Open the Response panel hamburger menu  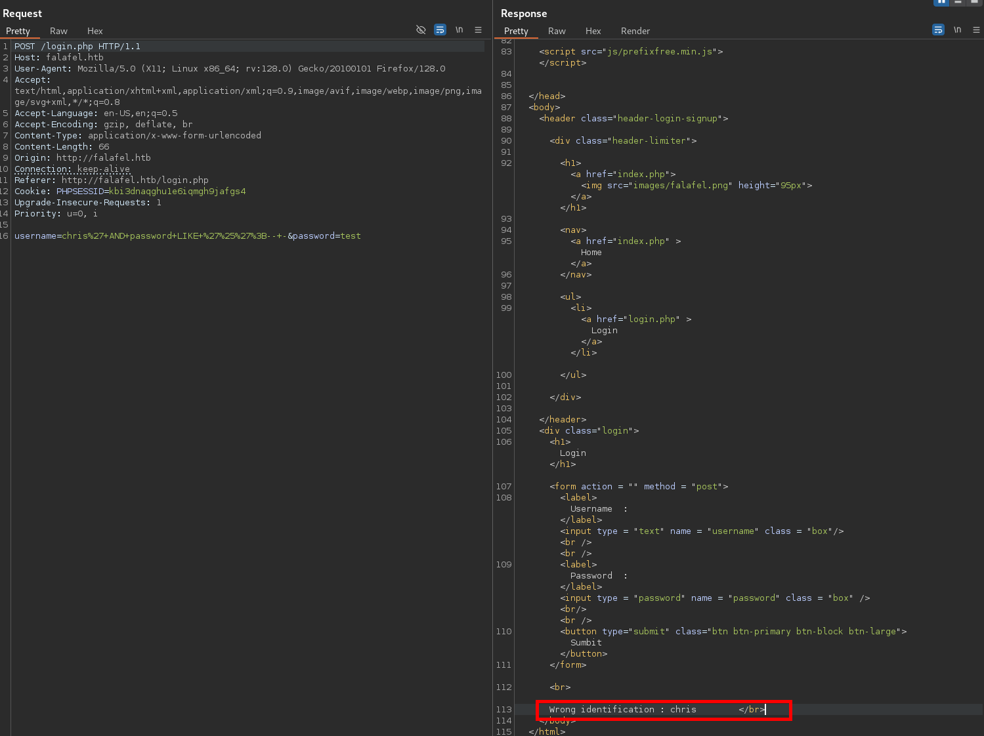click(976, 30)
